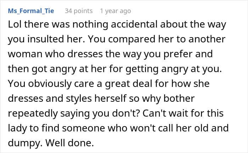
Task: Click the word 'another' ending the second line
Action: pos(207,39)
